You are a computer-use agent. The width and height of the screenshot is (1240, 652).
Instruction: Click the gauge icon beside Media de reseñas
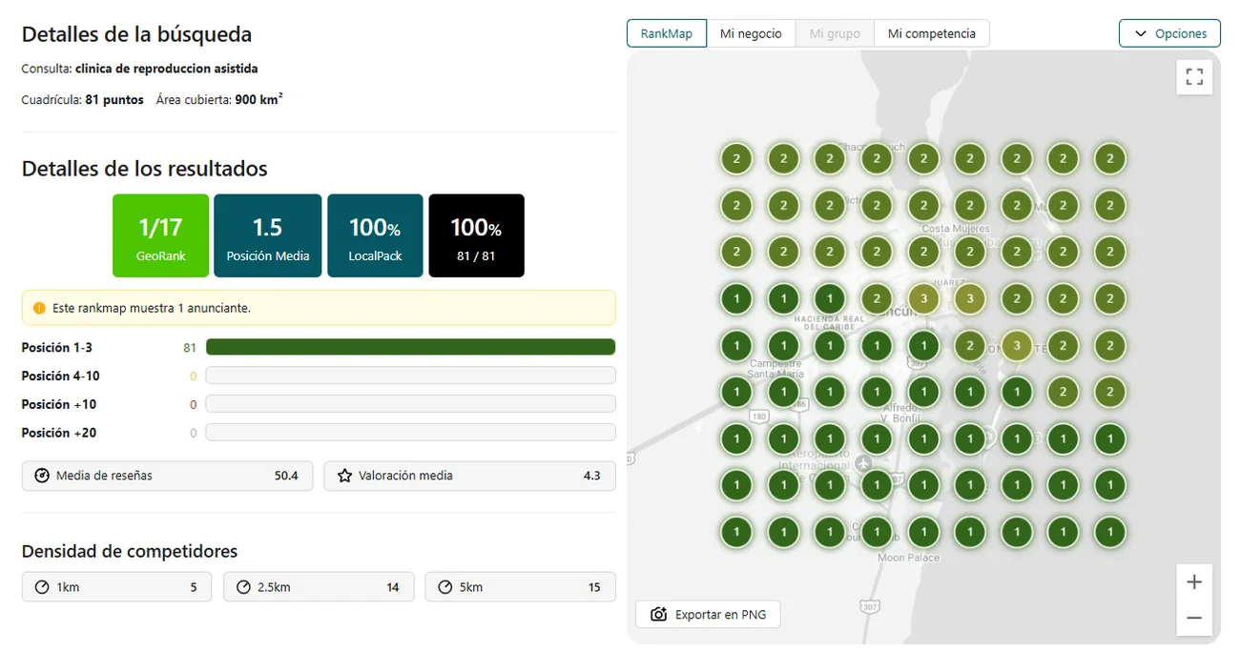[42, 476]
